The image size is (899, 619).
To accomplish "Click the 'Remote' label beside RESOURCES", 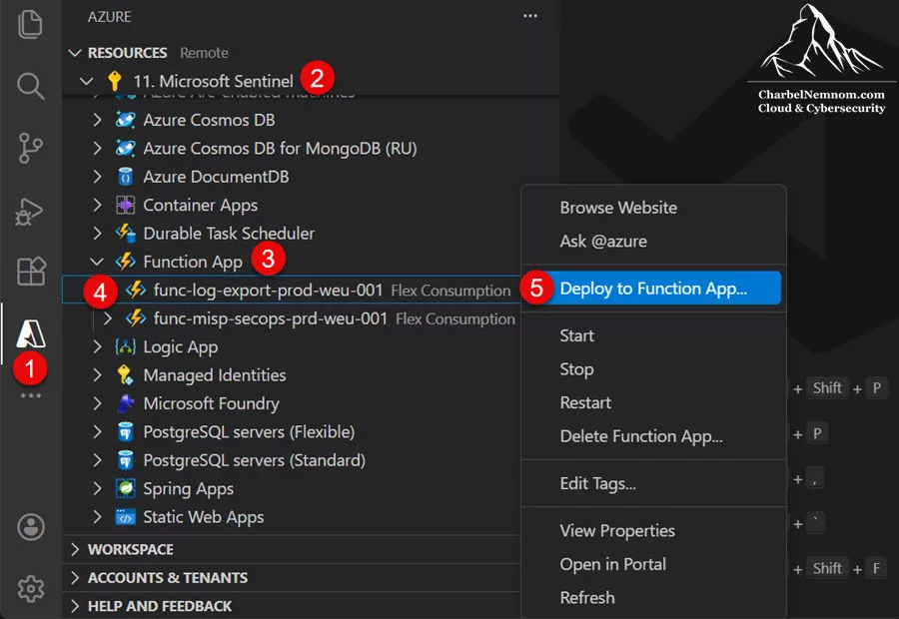I will [204, 53].
